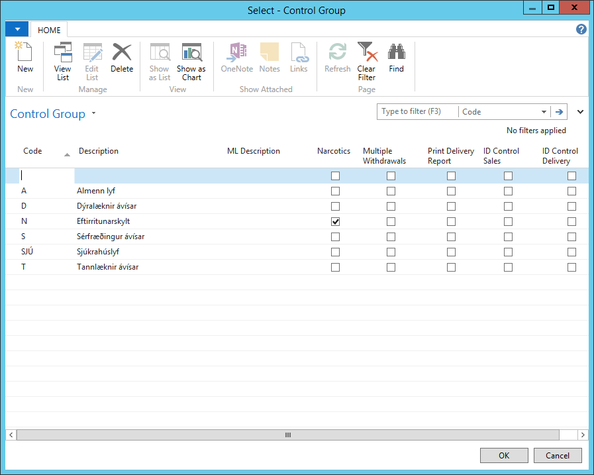
Task: Tick Multiple Withdrawals for Sjúkrahúslyf row
Action: point(391,252)
